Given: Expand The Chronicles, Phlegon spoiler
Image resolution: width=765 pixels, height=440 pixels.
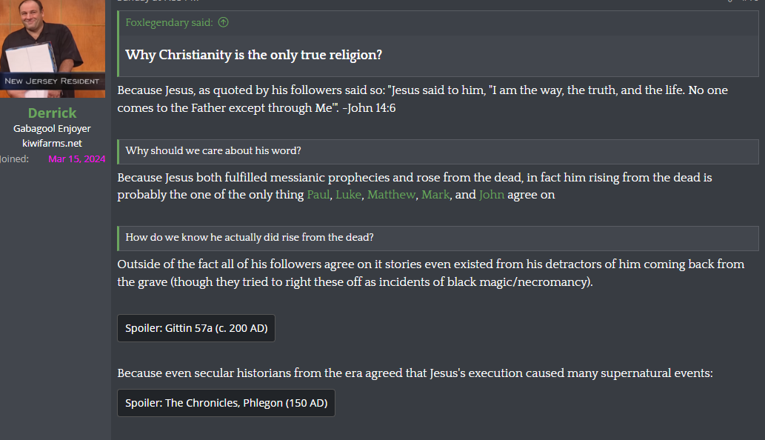Looking at the screenshot, I should (226, 403).
